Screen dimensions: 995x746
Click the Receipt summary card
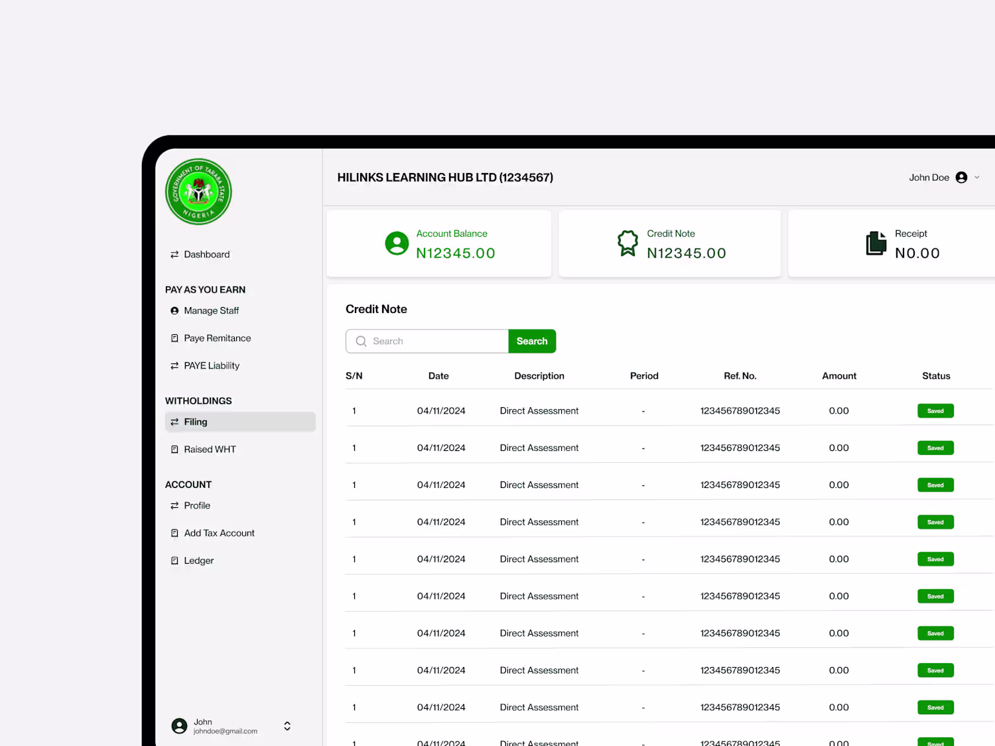click(x=892, y=243)
